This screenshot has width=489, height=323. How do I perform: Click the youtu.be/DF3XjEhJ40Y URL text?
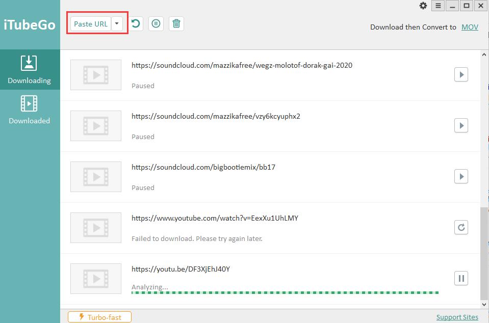point(181,269)
